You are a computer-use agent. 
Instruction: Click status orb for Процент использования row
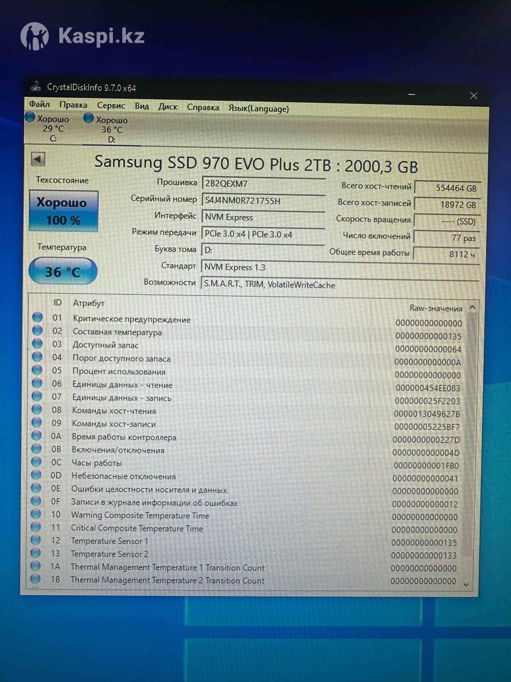coord(37,370)
